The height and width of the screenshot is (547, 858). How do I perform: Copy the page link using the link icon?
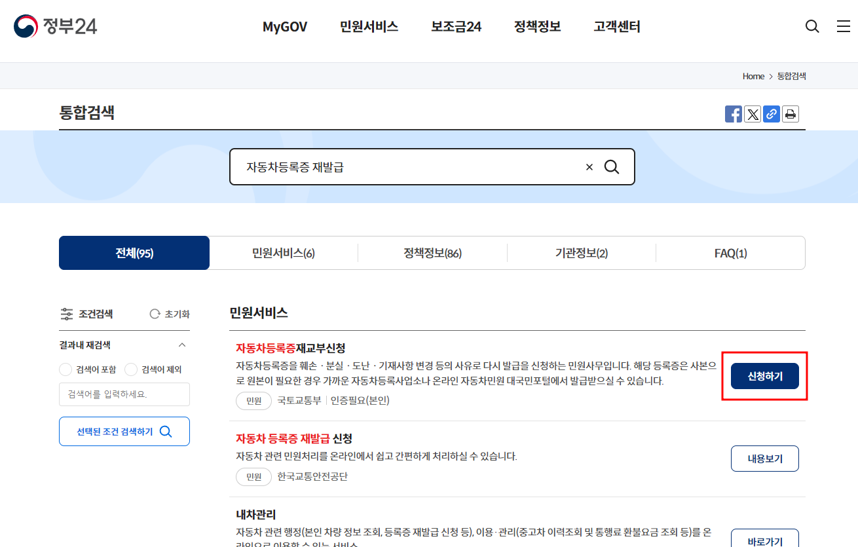click(x=772, y=113)
